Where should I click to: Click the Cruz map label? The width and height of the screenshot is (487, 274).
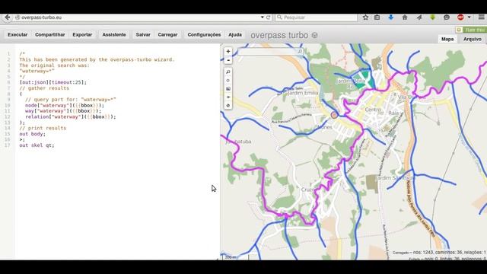(307, 190)
